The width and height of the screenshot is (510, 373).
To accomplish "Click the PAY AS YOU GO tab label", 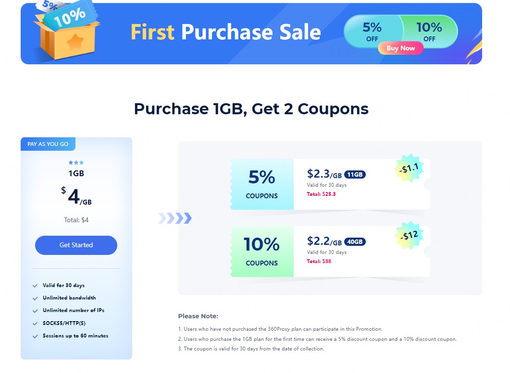I will [x=48, y=144].
